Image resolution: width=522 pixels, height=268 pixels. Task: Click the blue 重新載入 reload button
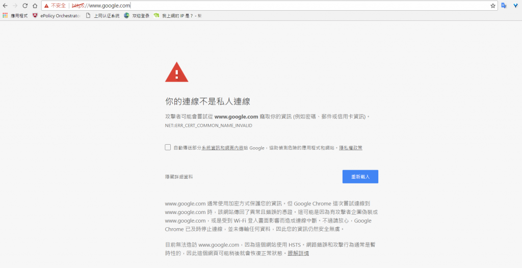[360, 177]
